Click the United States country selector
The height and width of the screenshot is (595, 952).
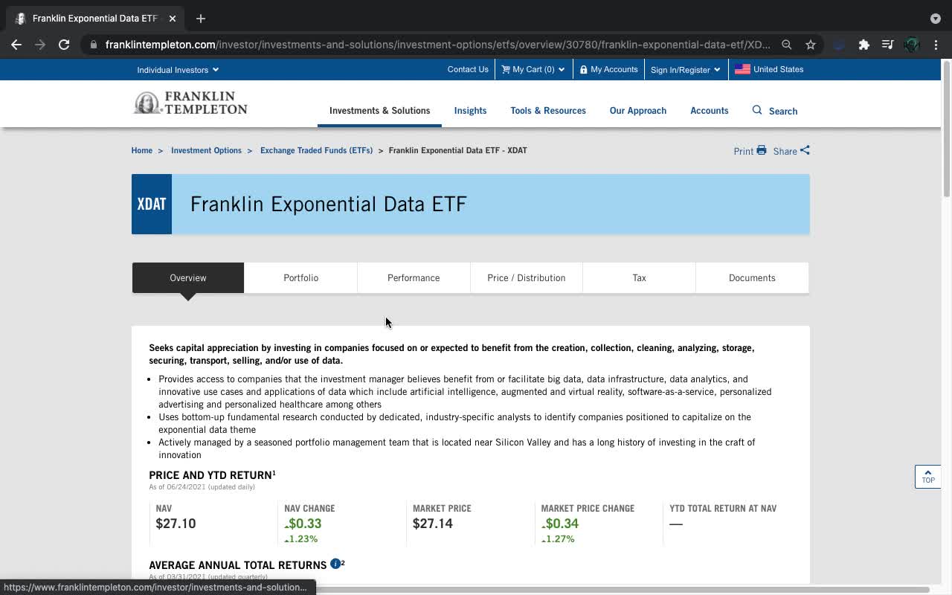point(769,69)
